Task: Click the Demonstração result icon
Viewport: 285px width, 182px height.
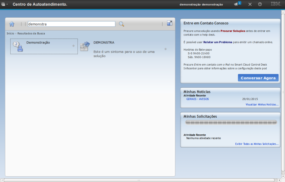Action: coord(18,47)
